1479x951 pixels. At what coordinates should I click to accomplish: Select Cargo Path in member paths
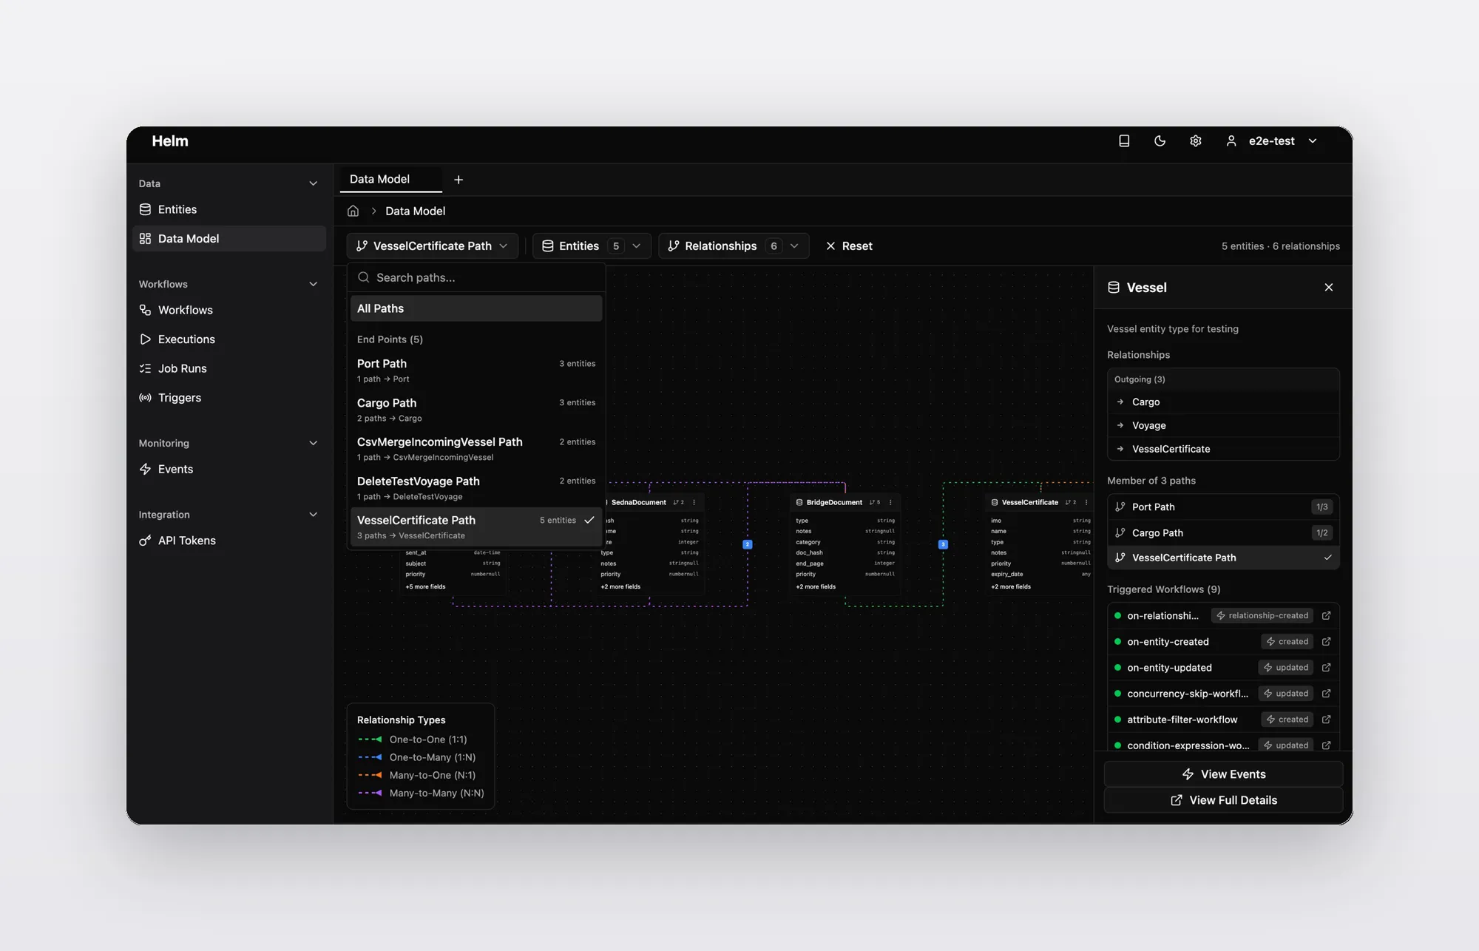coord(1223,532)
